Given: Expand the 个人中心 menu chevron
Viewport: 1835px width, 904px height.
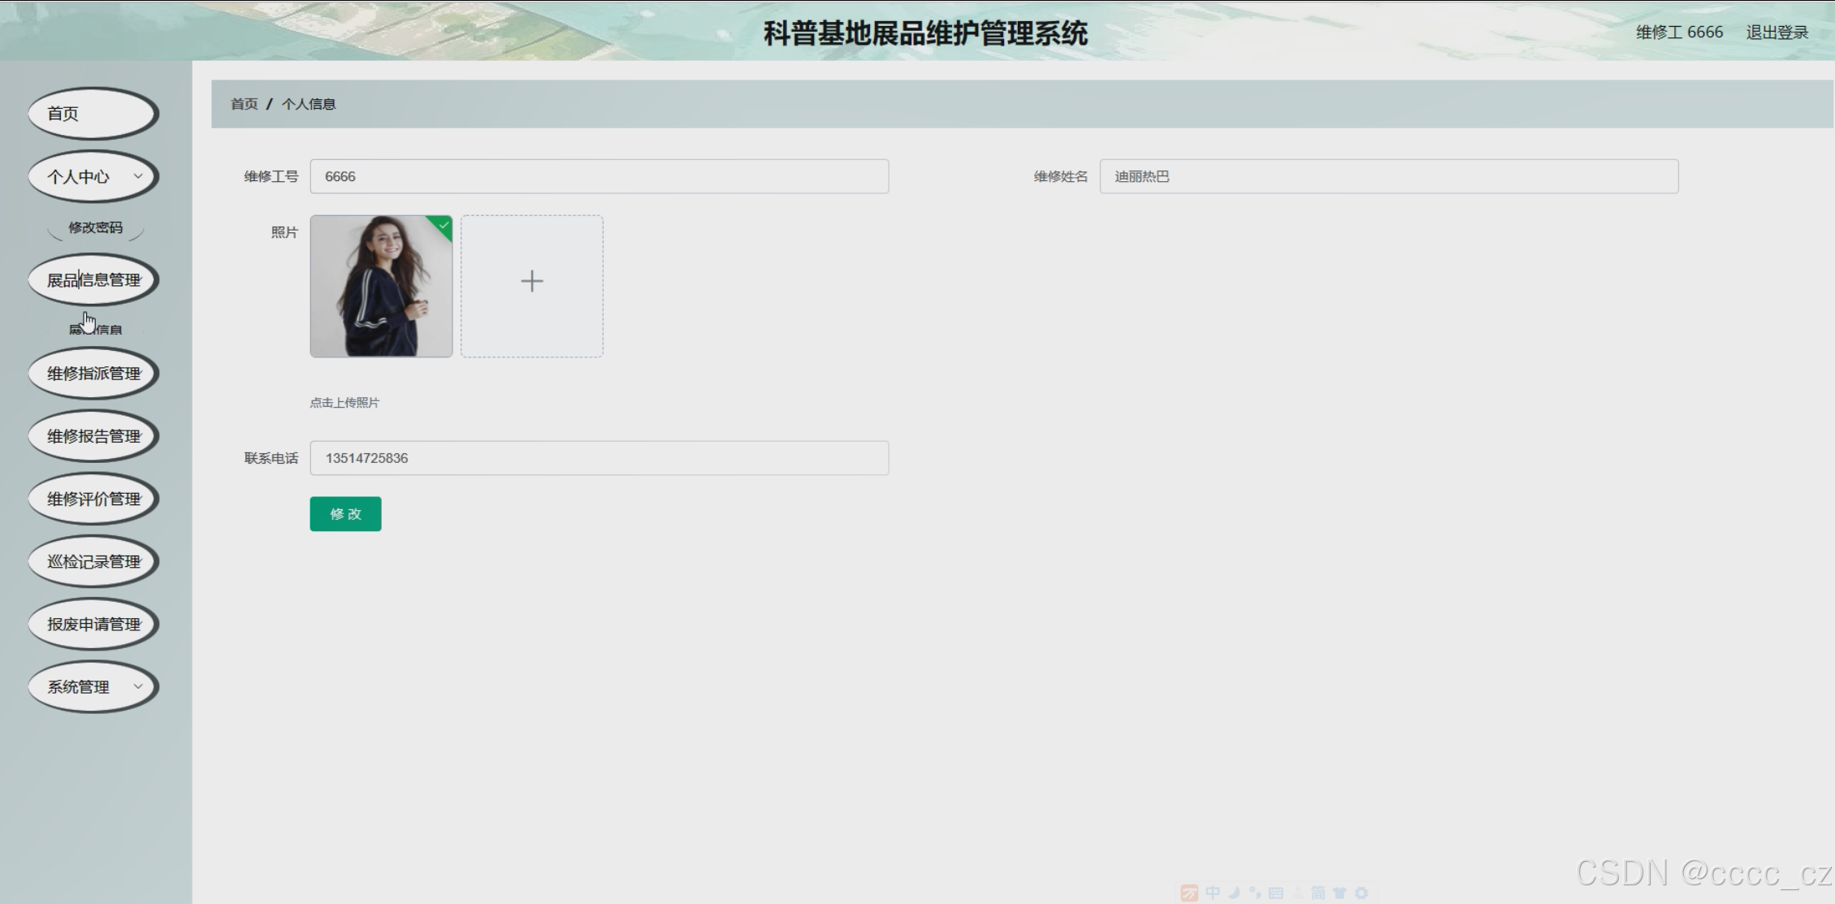Looking at the screenshot, I should point(138,176).
